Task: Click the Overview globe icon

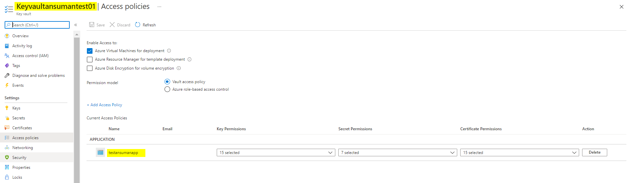Action: click(x=7, y=36)
